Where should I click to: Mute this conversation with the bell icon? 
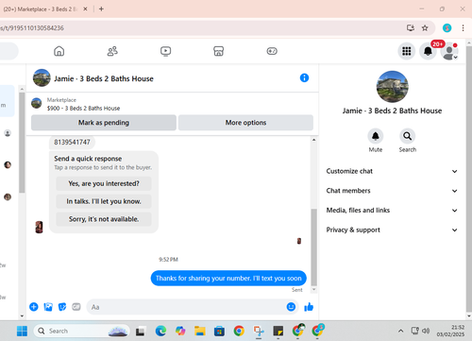pyautogui.click(x=376, y=136)
